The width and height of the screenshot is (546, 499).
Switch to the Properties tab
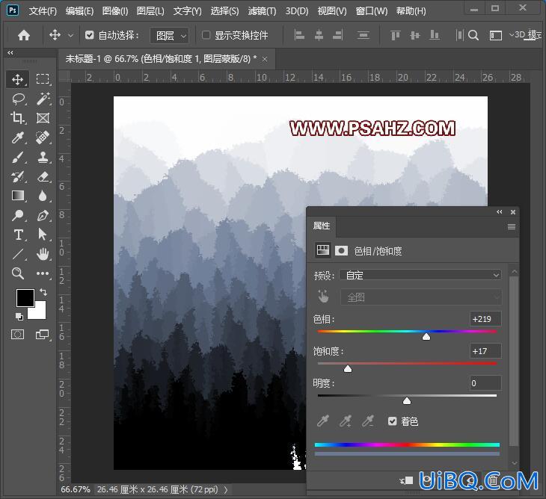click(x=322, y=226)
